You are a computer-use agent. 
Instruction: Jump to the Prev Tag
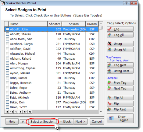[x=120, y=83]
